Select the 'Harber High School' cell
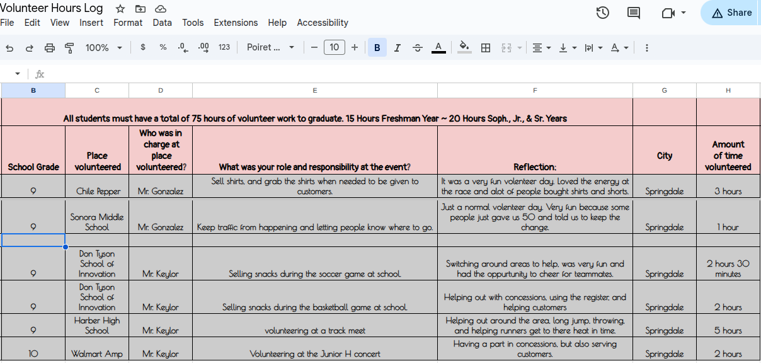This screenshot has width=761, height=363. pos(97,325)
